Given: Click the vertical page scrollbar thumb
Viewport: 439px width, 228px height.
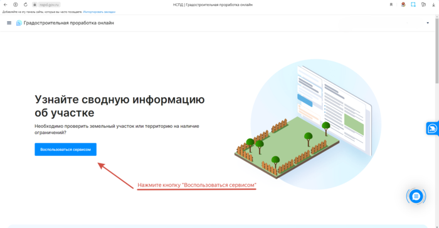Looking at the screenshot, I should click(x=436, y=50).
